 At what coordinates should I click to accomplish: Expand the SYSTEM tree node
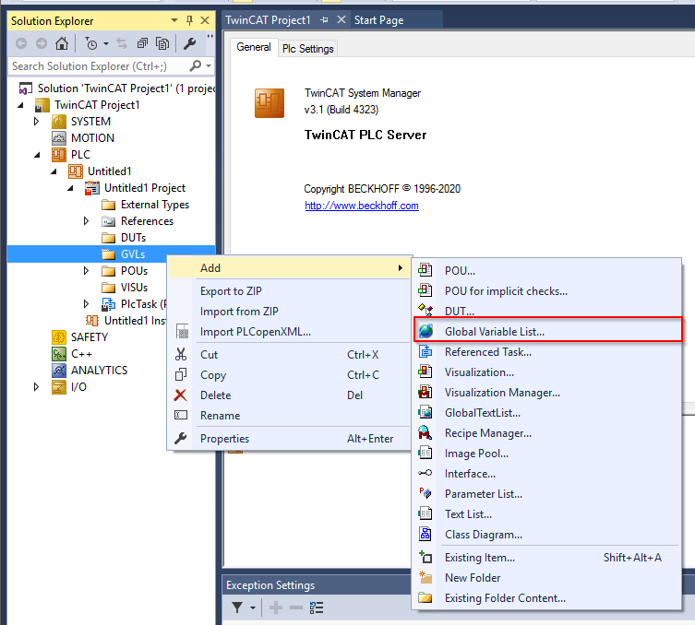(36, 122)
